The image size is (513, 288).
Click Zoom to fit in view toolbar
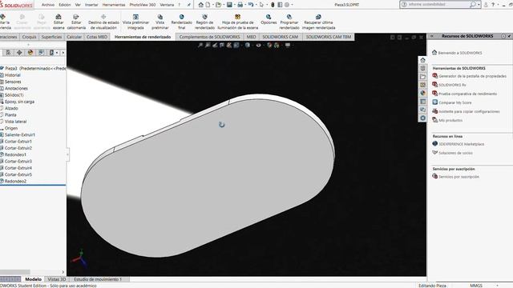pos(200,45)
